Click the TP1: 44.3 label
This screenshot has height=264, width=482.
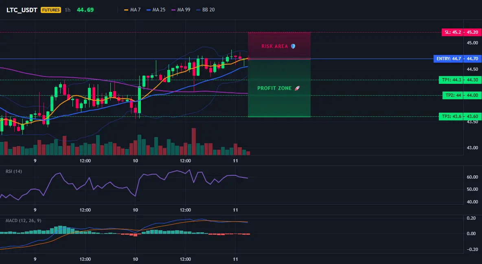pos(451,80)
